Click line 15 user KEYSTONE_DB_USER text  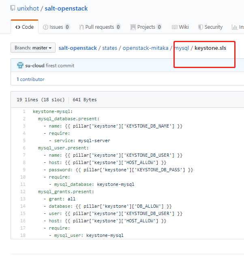click(113, 213)
